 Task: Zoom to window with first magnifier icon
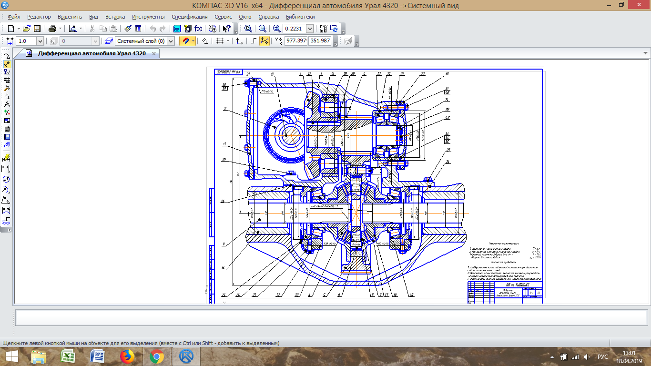[248, 29]
